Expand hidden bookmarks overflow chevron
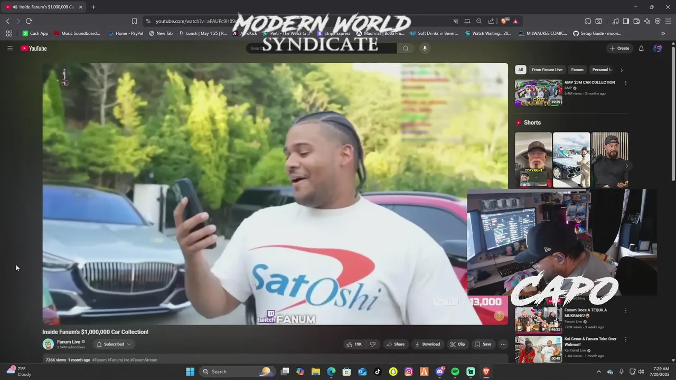 [663, 33]
